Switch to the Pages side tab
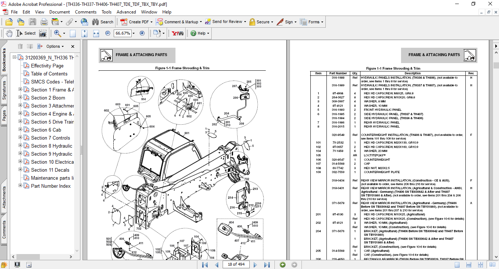This screenshot has height=269, width=499. tap(4, 116)
